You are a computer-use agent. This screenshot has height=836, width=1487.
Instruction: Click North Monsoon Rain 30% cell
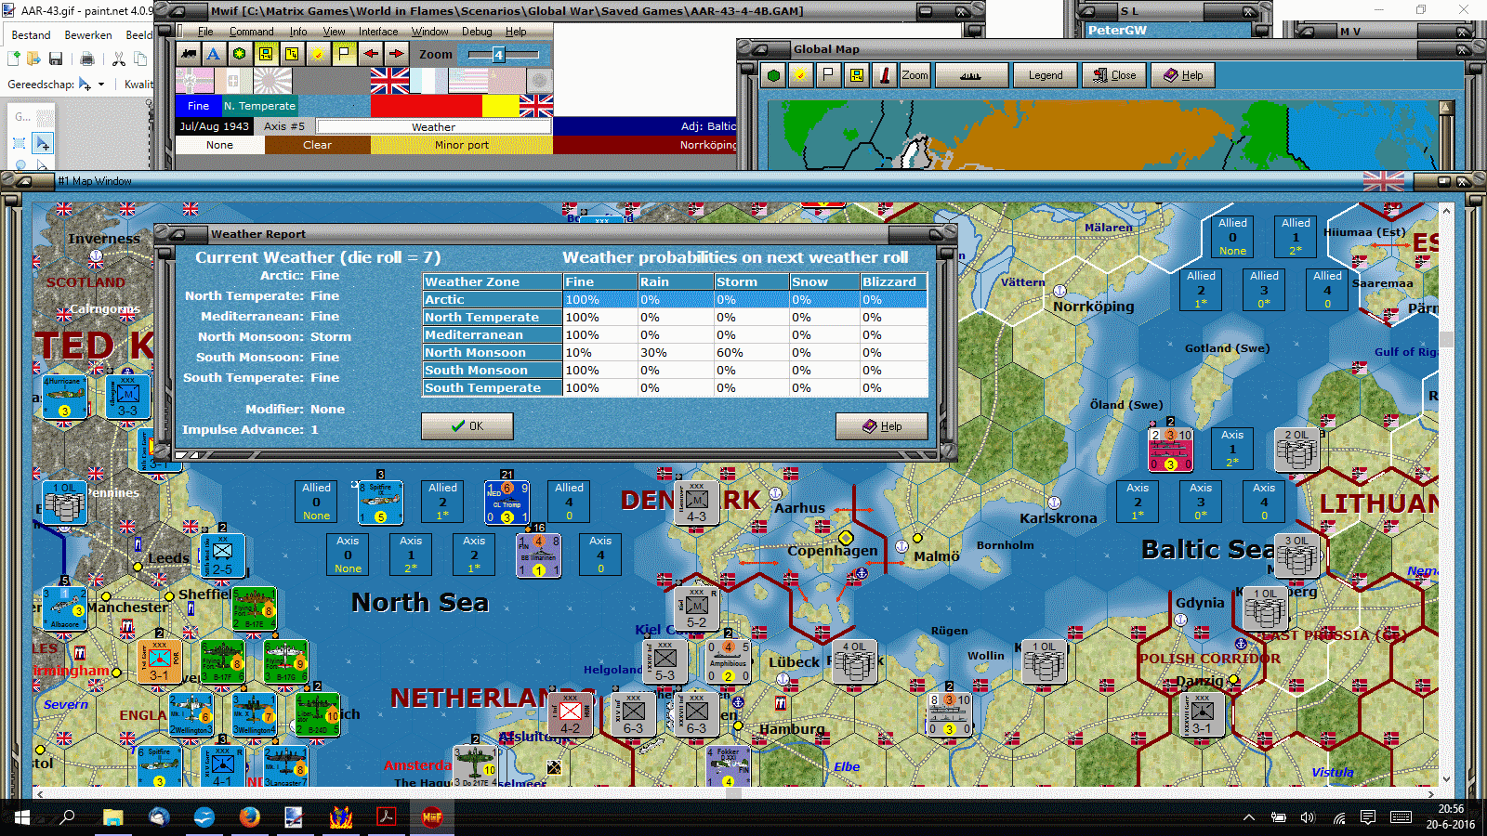pos(676,353)
